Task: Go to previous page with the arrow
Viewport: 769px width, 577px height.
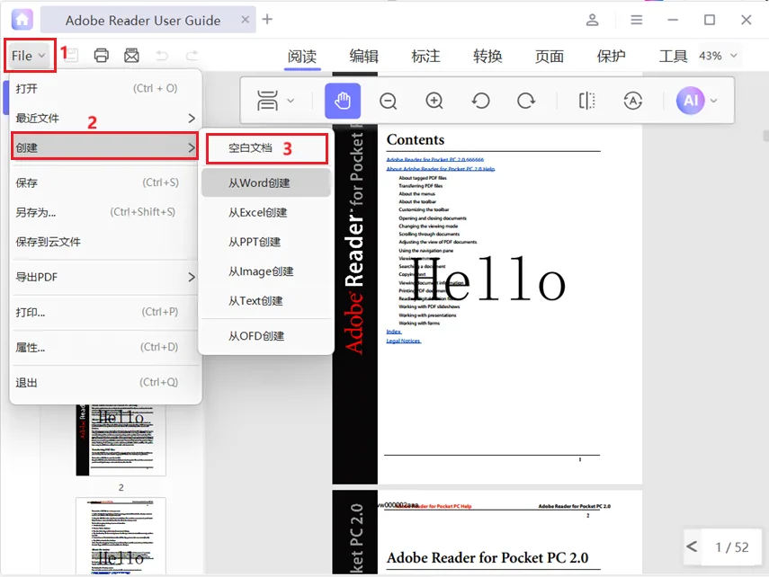Action: coord(692,546)
